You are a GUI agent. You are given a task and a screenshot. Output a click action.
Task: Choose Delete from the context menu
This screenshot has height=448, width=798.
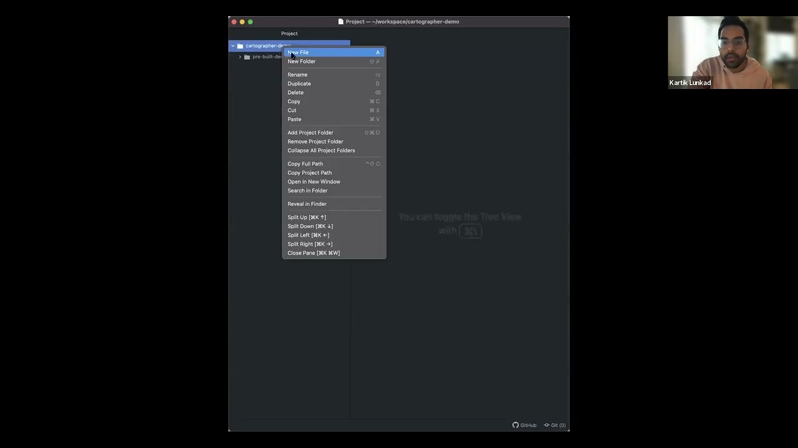click(x=334, y=92)
